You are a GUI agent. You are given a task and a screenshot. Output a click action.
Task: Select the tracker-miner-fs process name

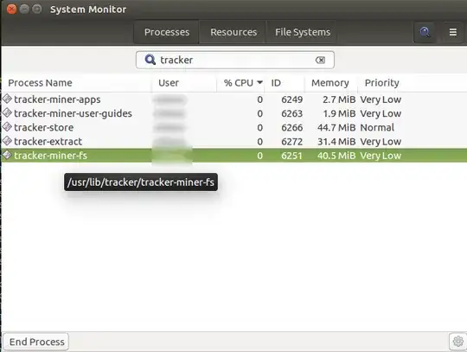coord(51,156)
